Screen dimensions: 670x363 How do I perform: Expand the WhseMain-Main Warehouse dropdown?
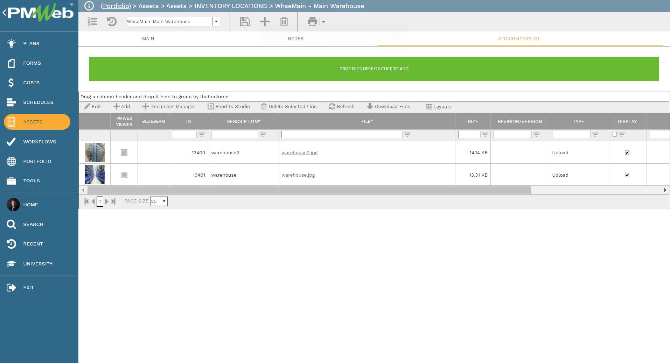[216, 22]
